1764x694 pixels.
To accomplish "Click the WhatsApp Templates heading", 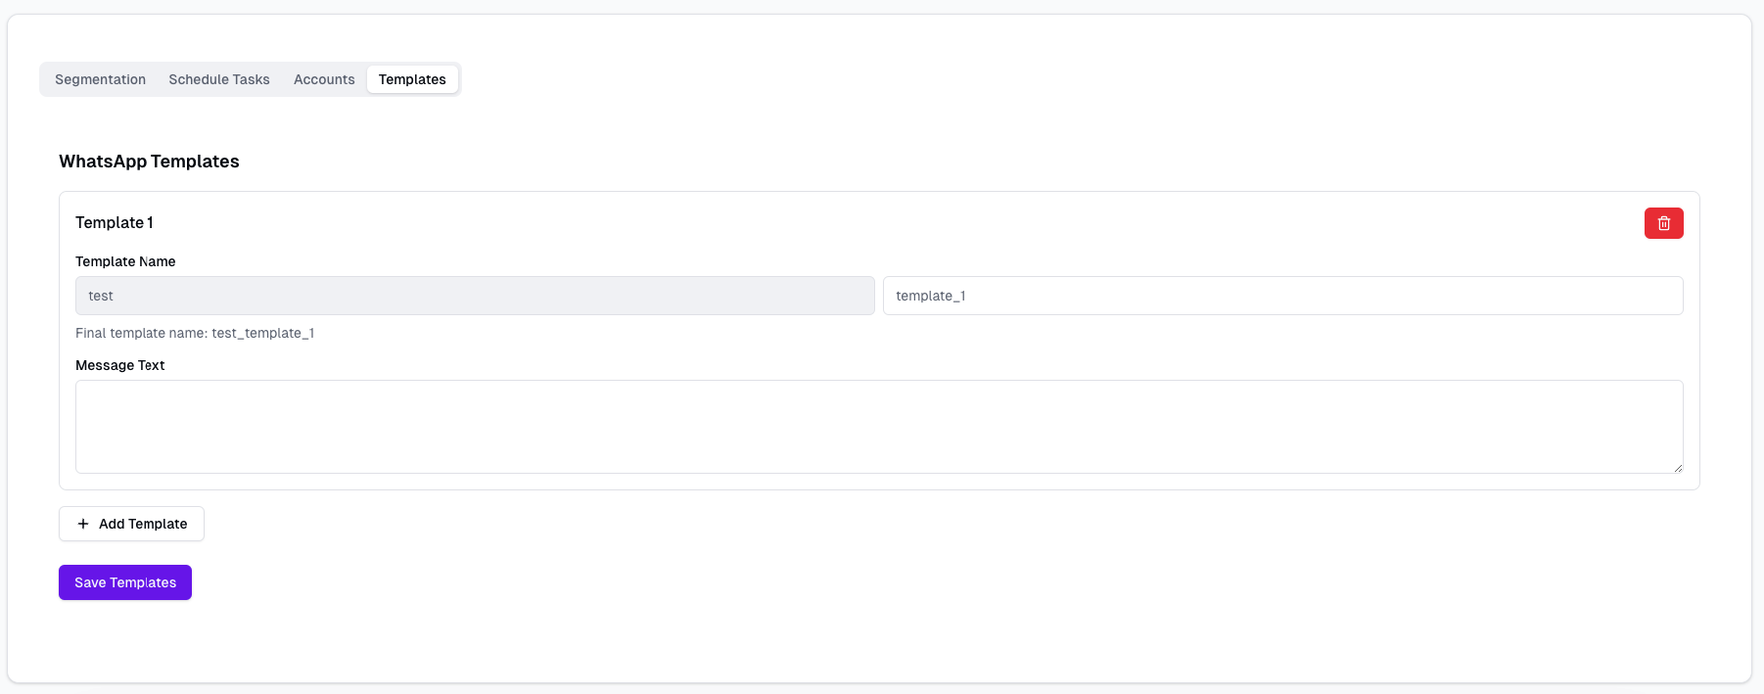I will click(x=149, y=162).
